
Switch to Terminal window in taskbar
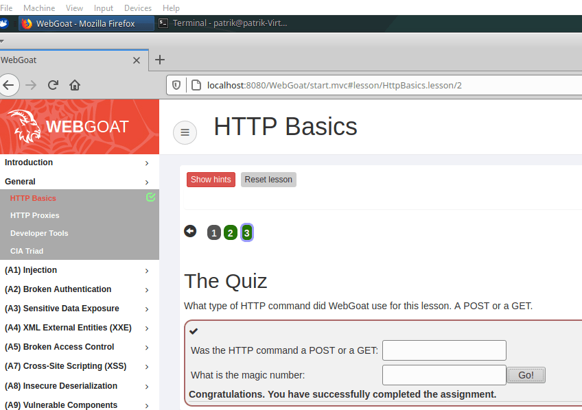click(222, 23)
